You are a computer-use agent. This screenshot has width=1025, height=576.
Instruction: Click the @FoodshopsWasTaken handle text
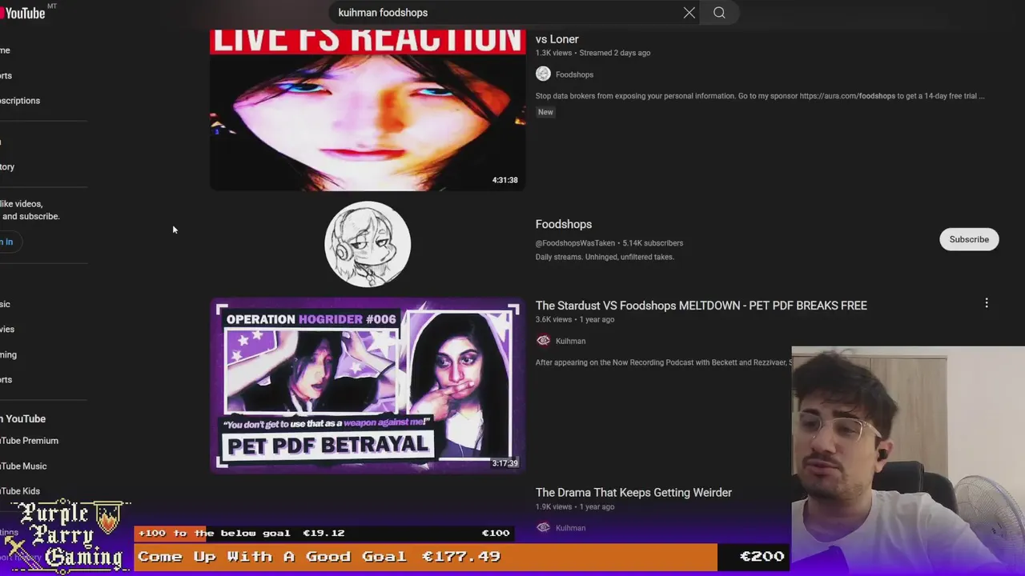(575, 243)
